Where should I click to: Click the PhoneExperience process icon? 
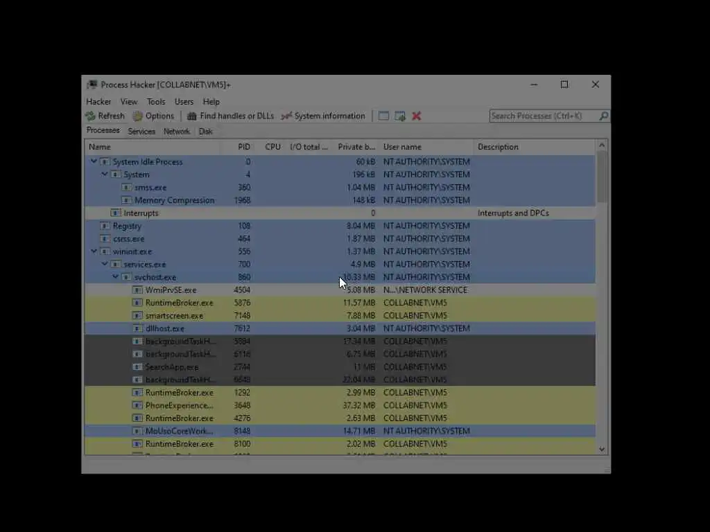(x=137, y=405)
